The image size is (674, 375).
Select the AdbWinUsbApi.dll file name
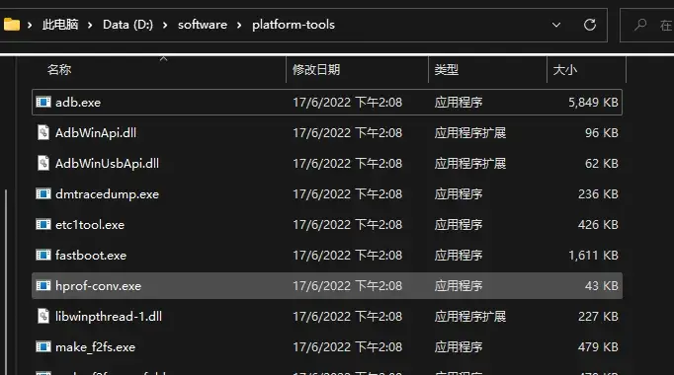(x=107, y=164)
